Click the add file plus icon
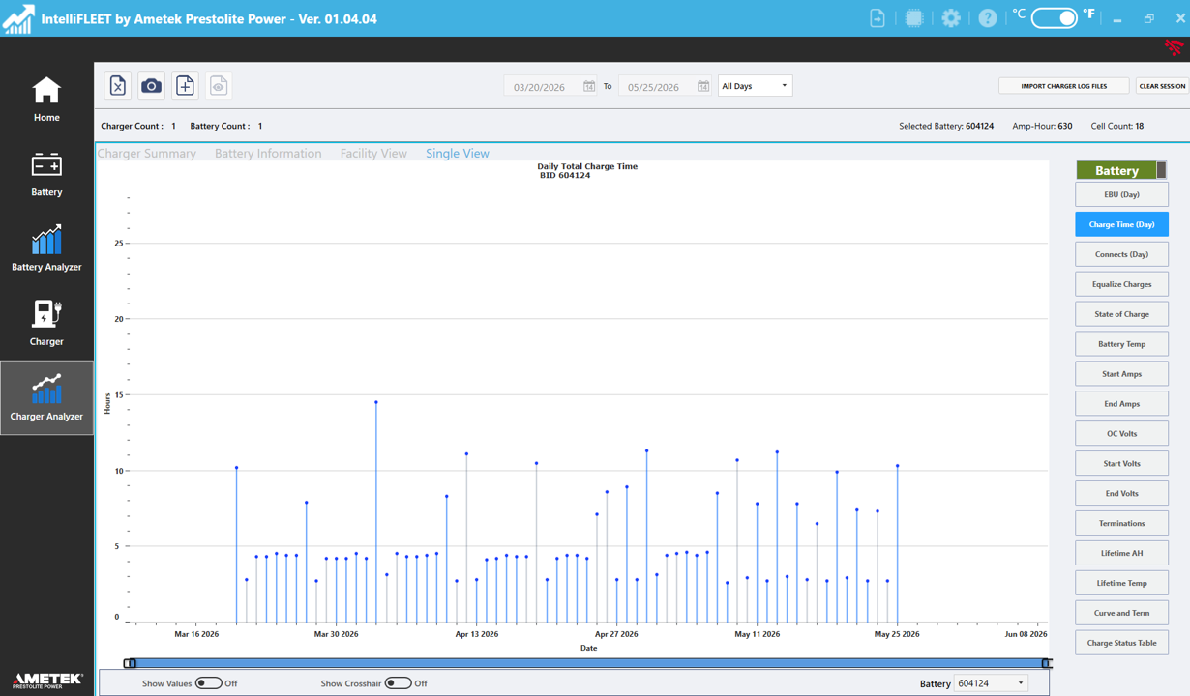 click(x=185, y=86)
